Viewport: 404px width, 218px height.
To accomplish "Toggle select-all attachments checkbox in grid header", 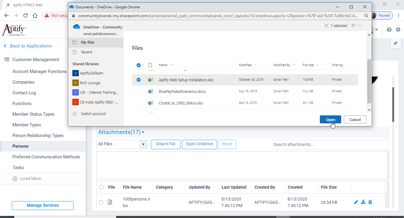I will [101, 187].
